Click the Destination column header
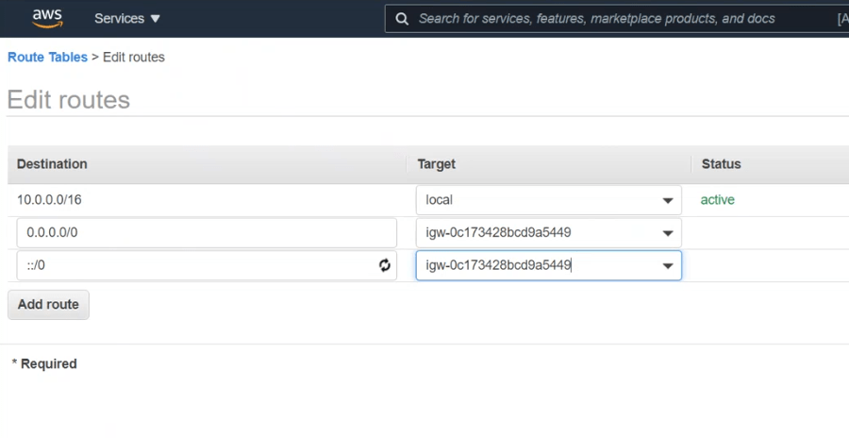849x438 pixels. pyautogui.click(x=52, y=164)
